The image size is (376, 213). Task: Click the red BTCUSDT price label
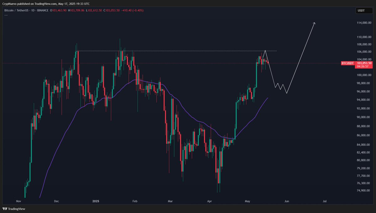pos(348,63)
